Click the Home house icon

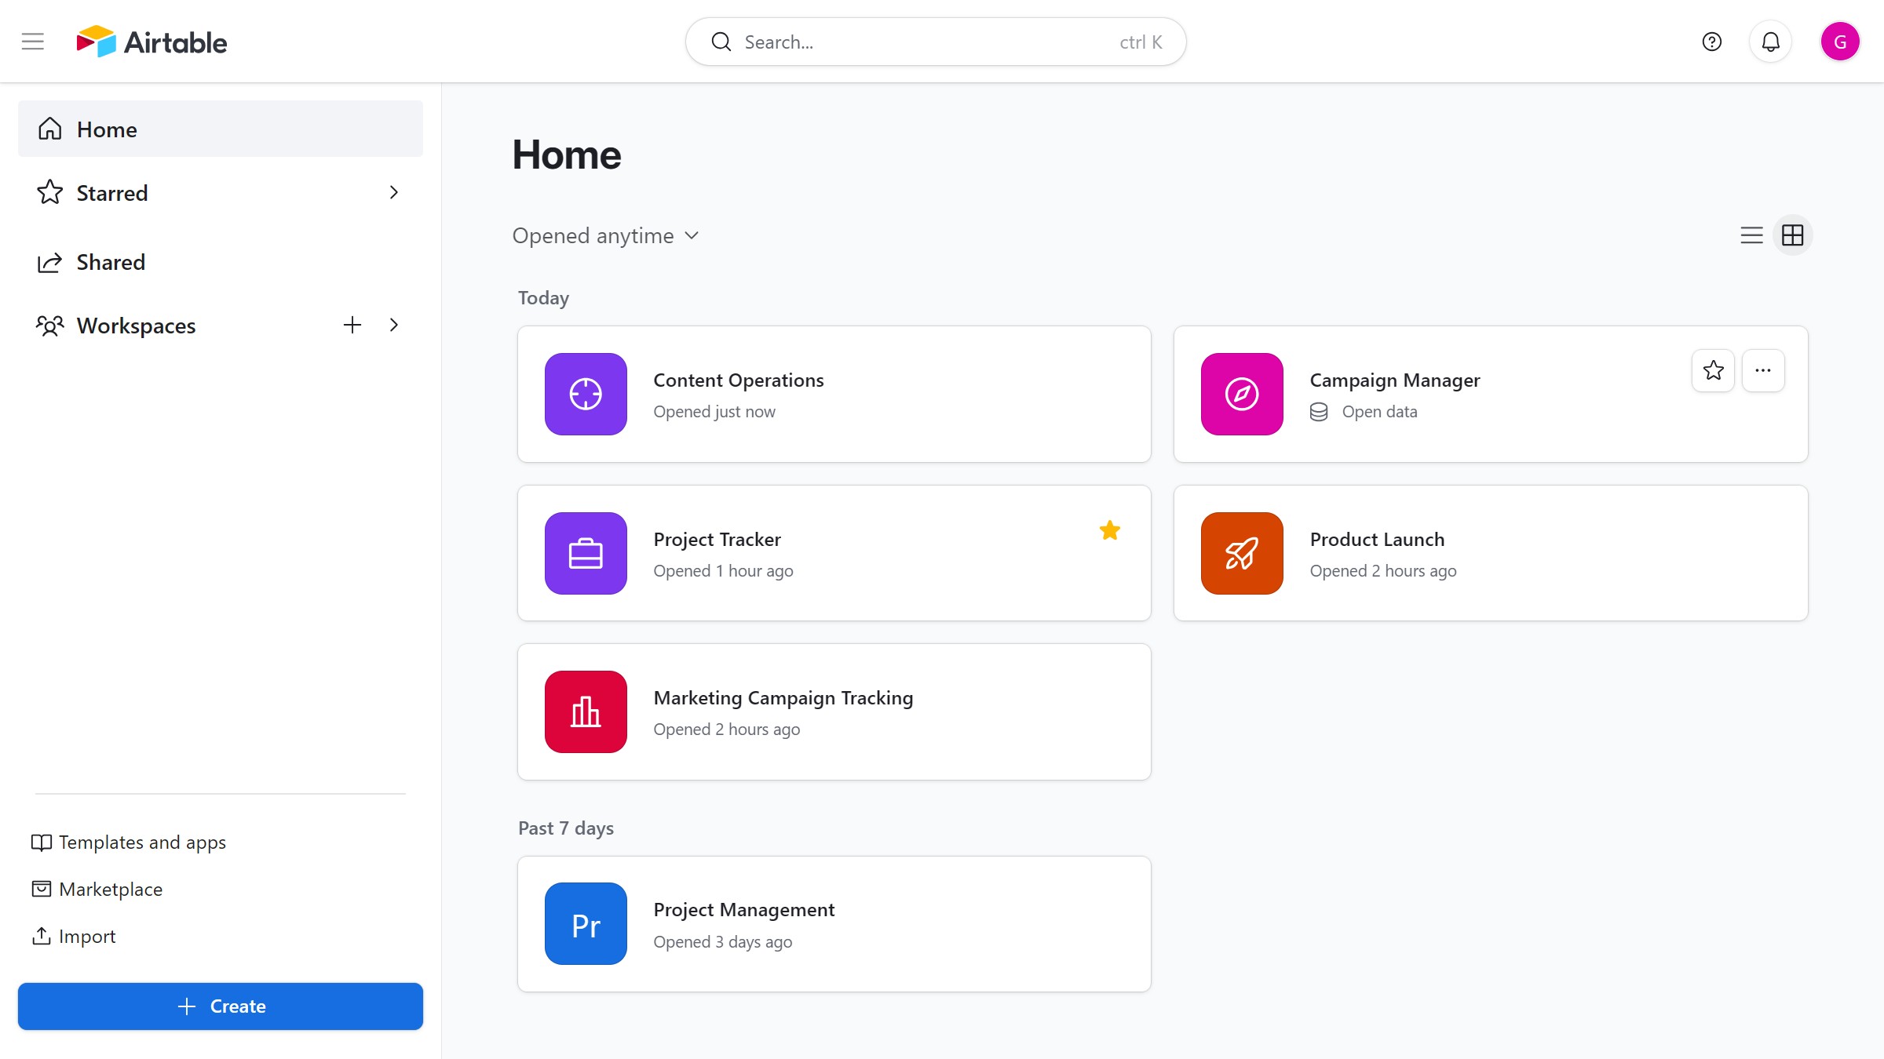coord(50,129)
